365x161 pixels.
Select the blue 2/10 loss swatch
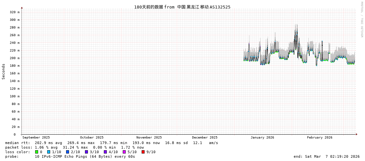coord(67,152)
